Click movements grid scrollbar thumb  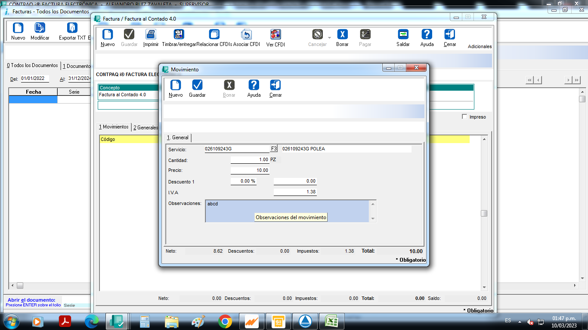pyautogui.click(x=484, y=214)
